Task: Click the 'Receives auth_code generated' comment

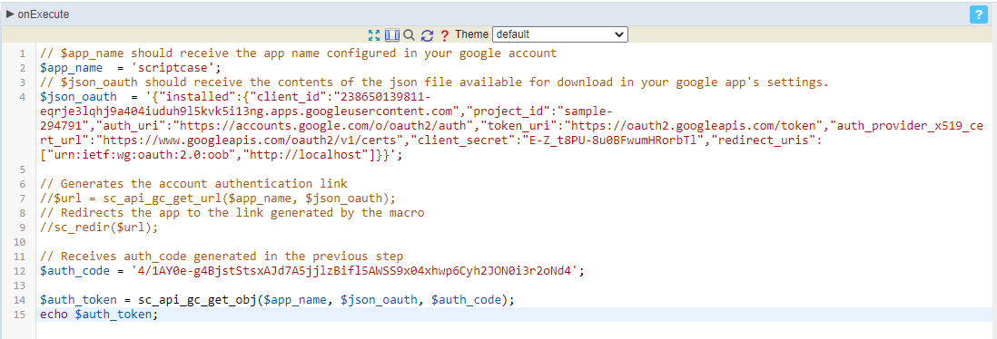Action: pos(222,257)
